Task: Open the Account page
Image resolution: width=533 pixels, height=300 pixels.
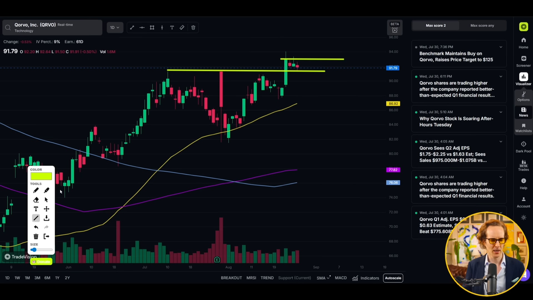Action: click(524, 202)
